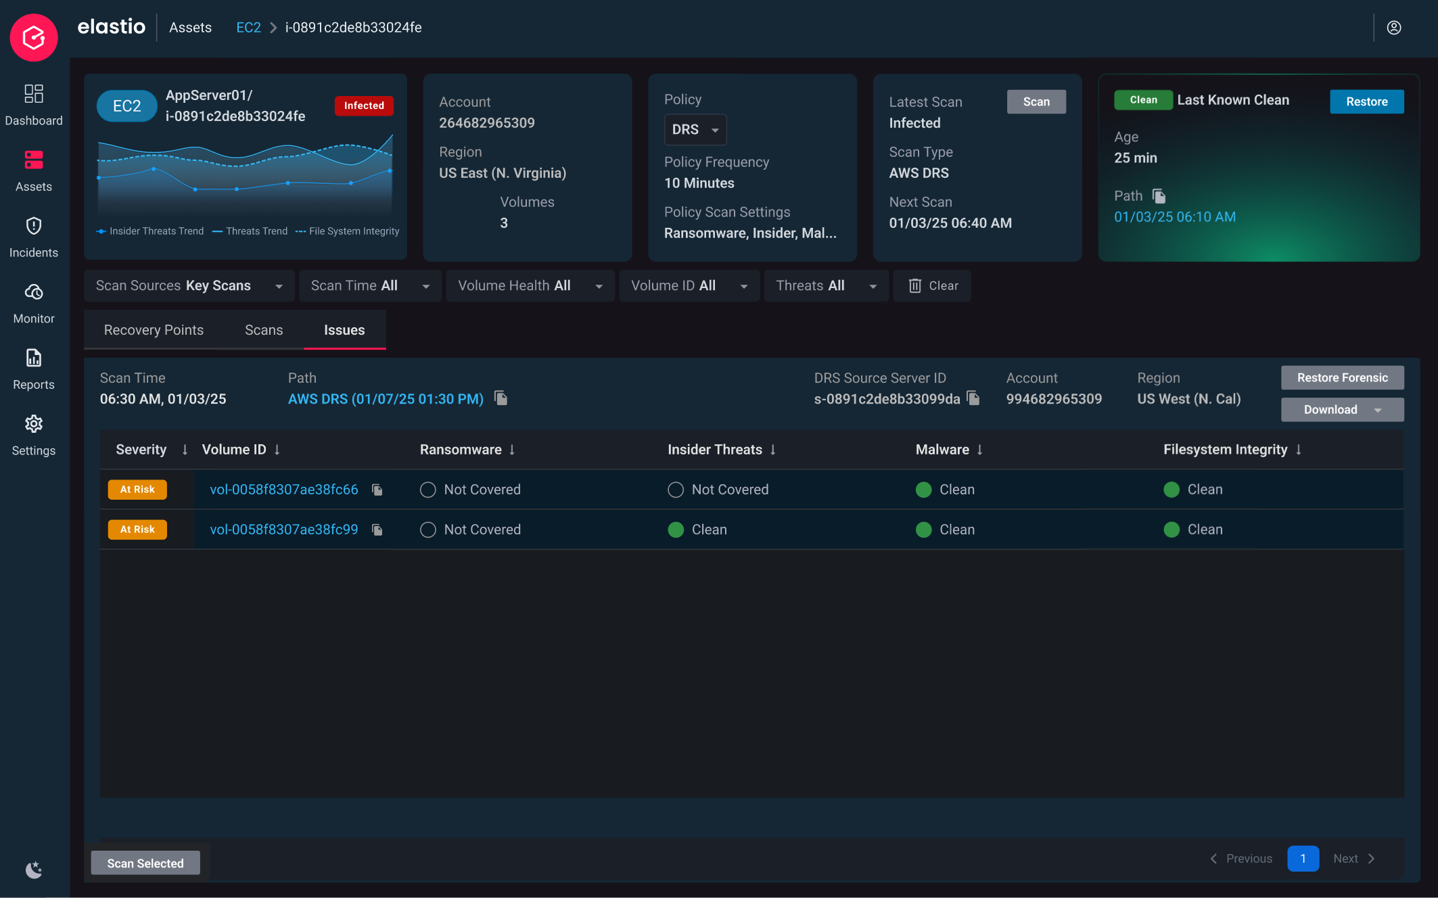This screenshot has width=1438, height=898.
Task: Open Settings gear in sidebar
Action: coord(34,424)
